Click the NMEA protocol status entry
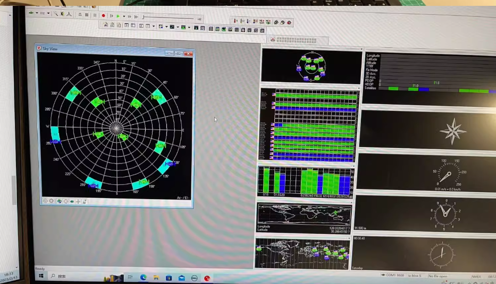Viewport: 496px width, 284px height. pyautogui.click(x=476, y=277)
